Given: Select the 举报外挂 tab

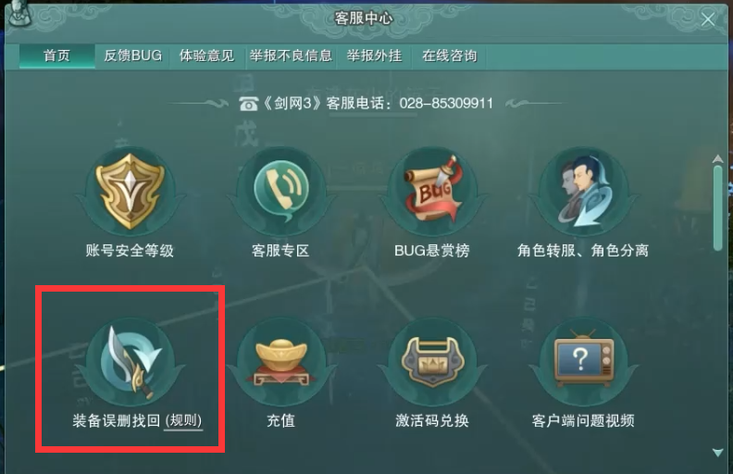Looking at the screenshot, I should (374, 56).
